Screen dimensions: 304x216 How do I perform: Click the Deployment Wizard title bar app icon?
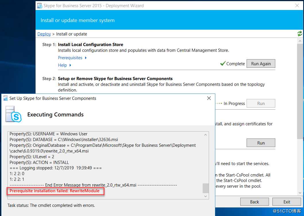(40, 6)
